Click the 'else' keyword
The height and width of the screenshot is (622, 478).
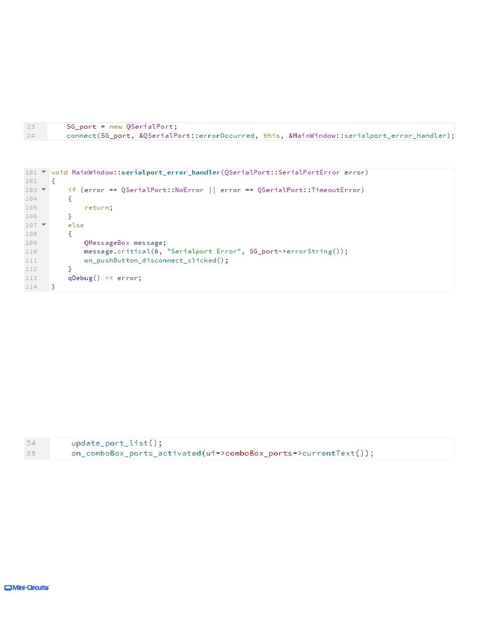[76, 225]
